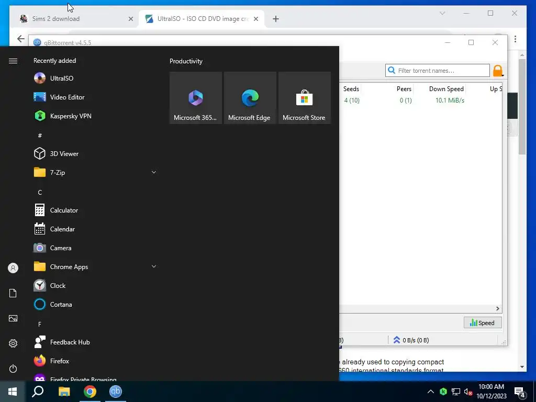Open Documents from Start rail
536x402 pixels.
click(13, 293)
